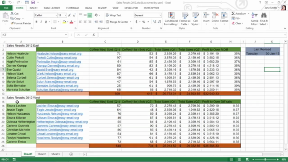Open the Fill Color dropdown arrow
This screenshot has height=162, width=288.
[67, 22]
